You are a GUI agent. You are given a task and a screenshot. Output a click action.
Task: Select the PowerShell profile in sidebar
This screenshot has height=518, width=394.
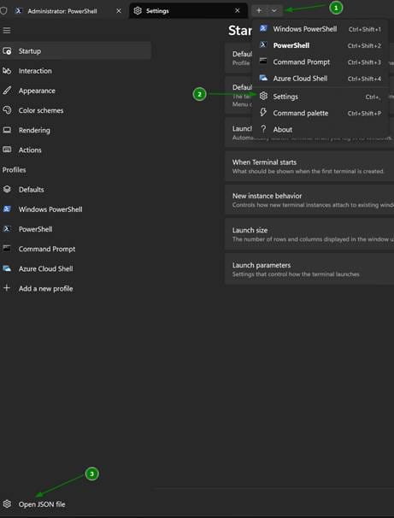point(75,229)
